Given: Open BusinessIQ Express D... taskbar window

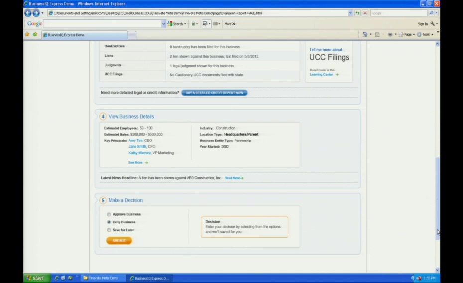Looking at the screenshot, I should (x=150, y=278).
